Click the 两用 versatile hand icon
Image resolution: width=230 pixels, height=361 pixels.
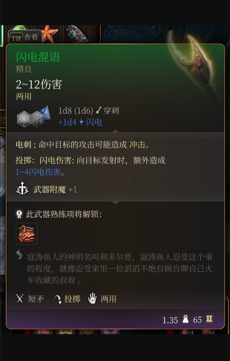(x=92, y=298)
